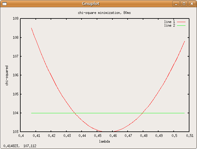Click the plot title 'chi-square minimization, 80ms'

click(104, 13)
